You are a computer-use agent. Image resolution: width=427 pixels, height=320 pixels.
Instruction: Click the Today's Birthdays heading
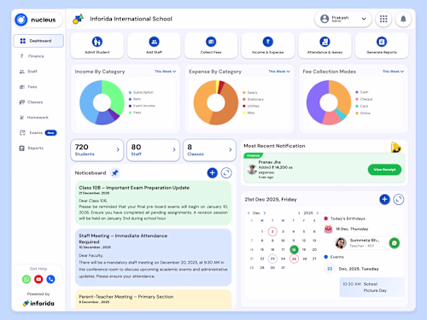pyautogui.click(x=348, y=218)
